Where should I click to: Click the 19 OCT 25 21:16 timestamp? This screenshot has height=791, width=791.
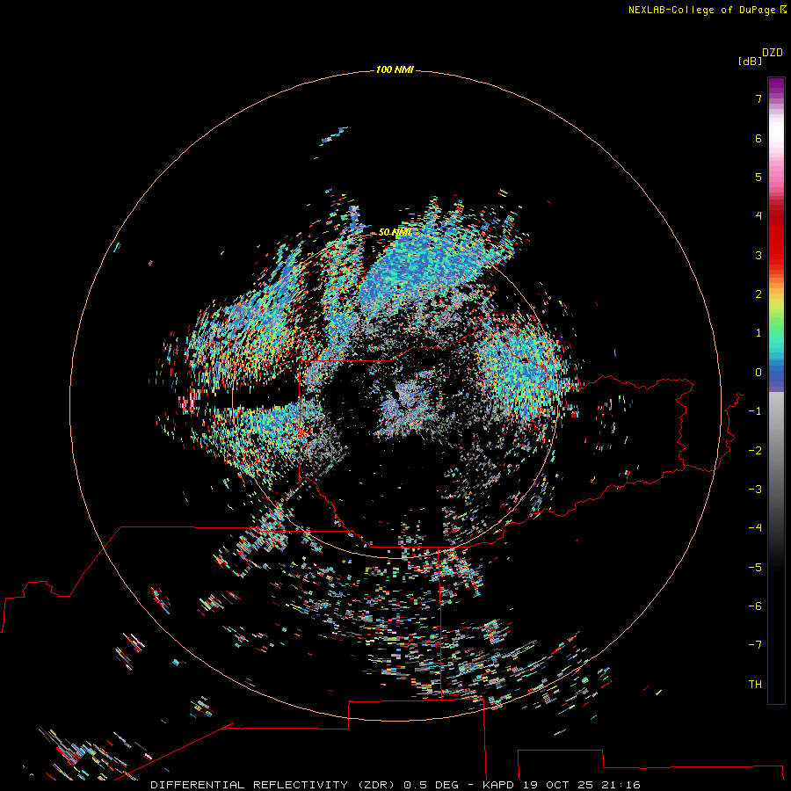pyautogui.click(x=582, y=785)
